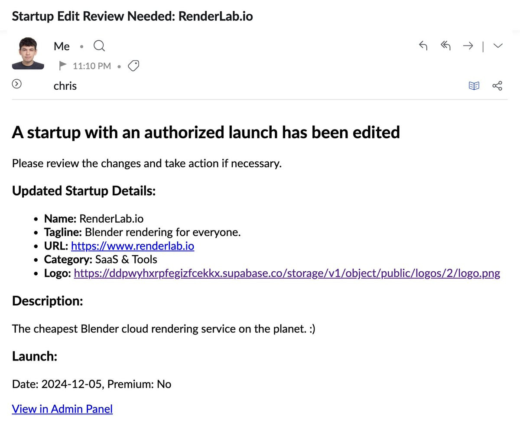Screen dimensions: 520x426
Task: Click the heading about authorized launch edited
Action: [206, 132]
